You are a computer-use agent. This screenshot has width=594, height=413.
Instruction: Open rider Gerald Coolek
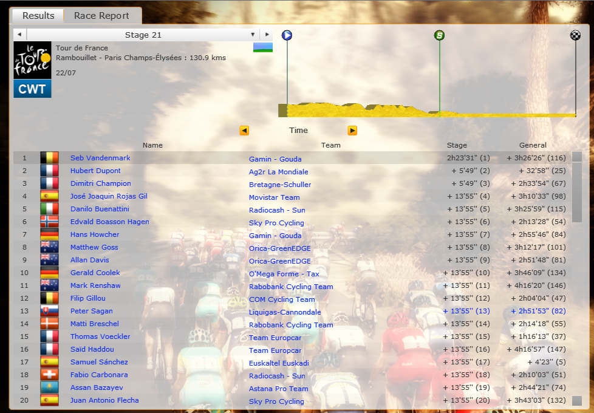click(95, 273)
